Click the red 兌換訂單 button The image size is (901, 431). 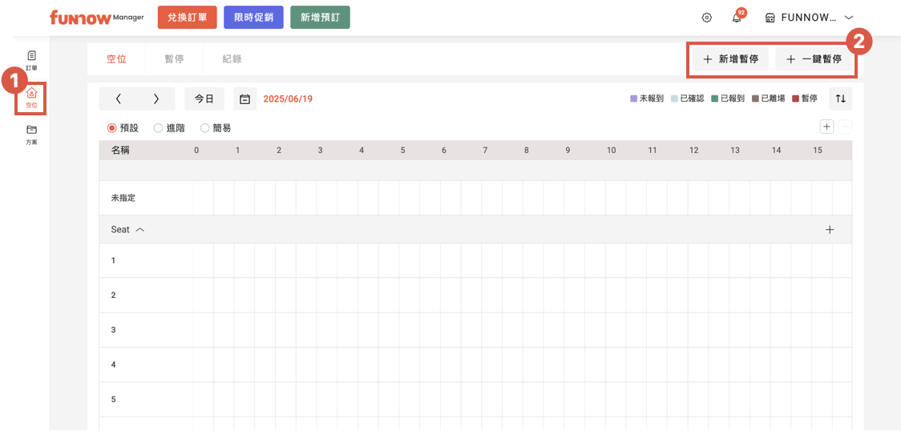click(x=188, y=18)
